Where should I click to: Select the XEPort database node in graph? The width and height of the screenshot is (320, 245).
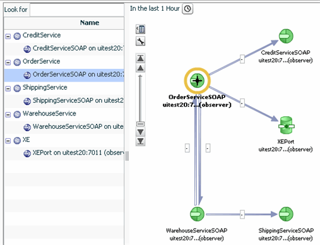tap(287, 126)
